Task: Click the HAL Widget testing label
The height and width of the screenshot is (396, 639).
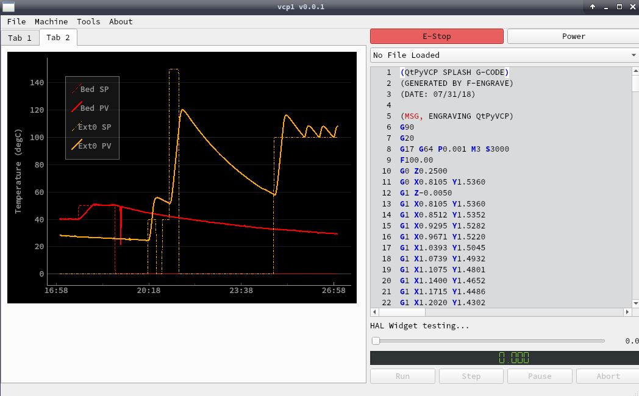Action: [419, 325]
